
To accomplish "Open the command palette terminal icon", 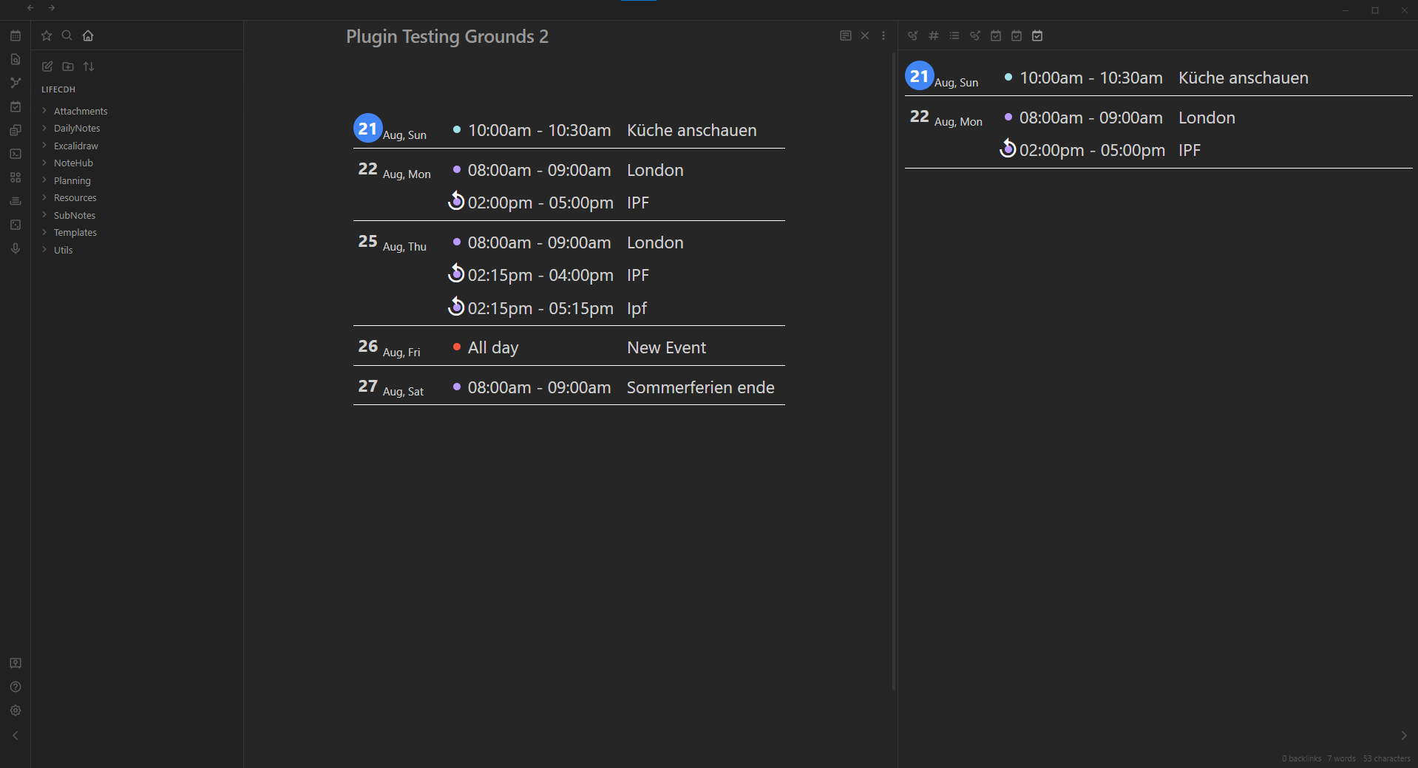I will tap(16, 154).
